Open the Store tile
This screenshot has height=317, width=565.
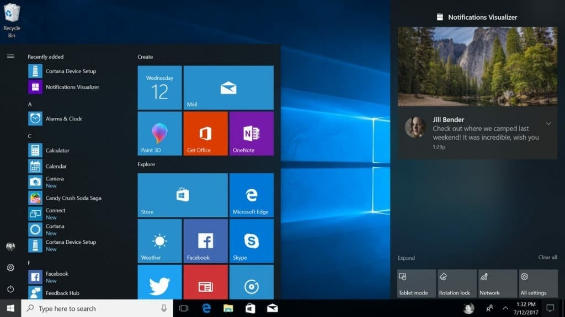pyautogui.click(x=182, y=195)
